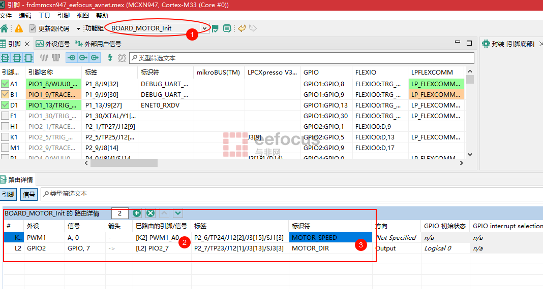Switch to the 外部用户信号 tab
Viewport: 543px width, 289px height.
click(x=98, y=44)
